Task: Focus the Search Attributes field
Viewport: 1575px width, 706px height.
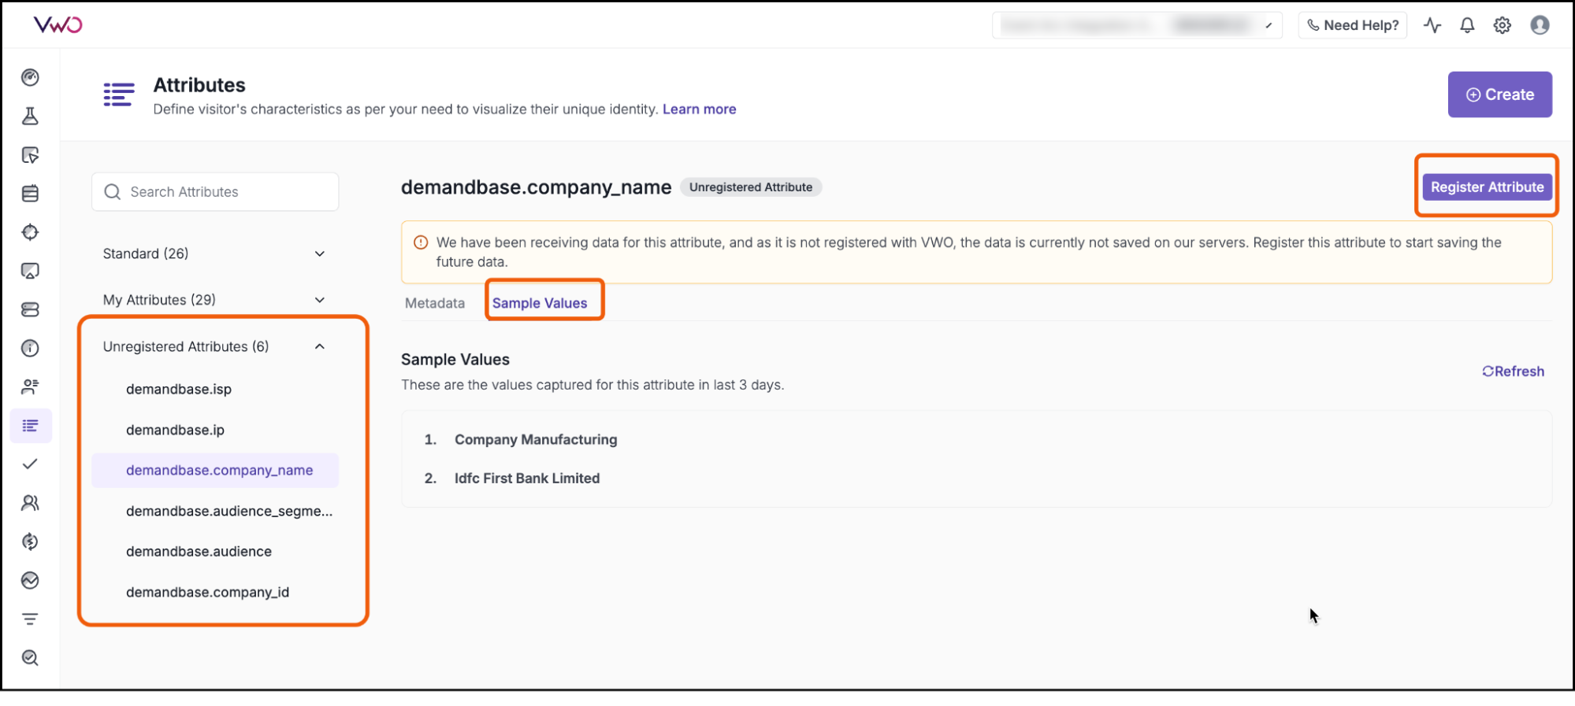Action: (x=215, y=192)
